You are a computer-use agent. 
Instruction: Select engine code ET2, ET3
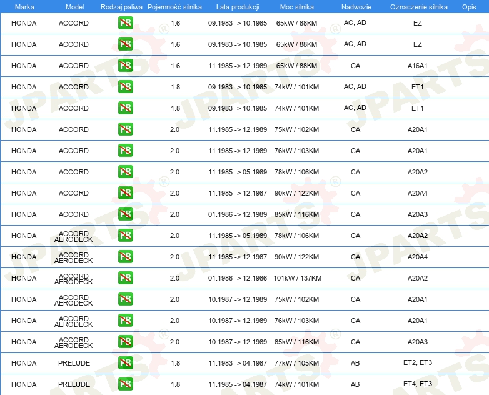tap(418, 362)
